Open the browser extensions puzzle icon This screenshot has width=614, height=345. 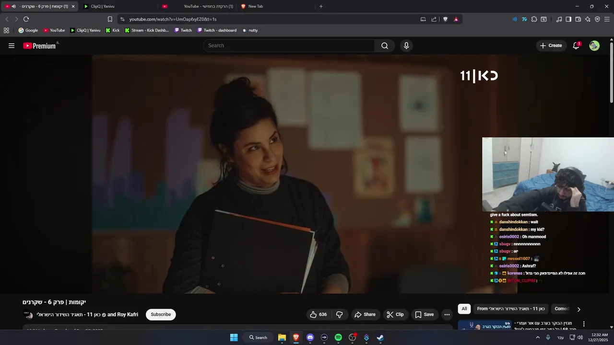coord(534,19)
